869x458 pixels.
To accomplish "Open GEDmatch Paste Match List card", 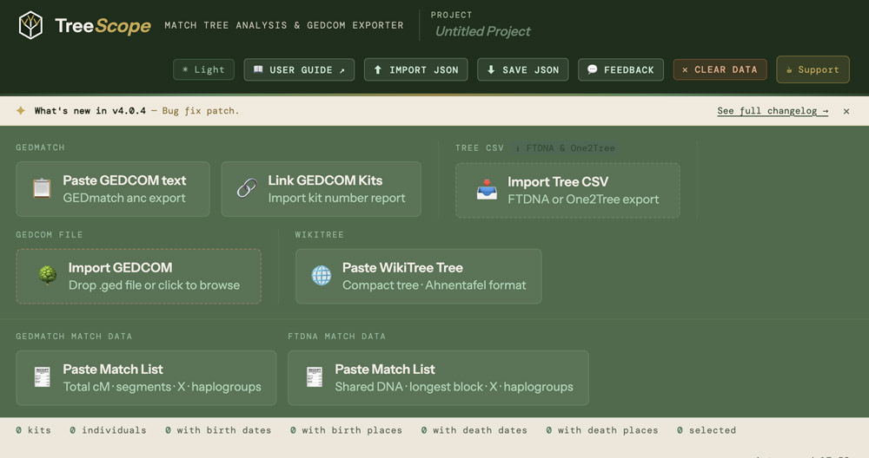I will 146,378.
